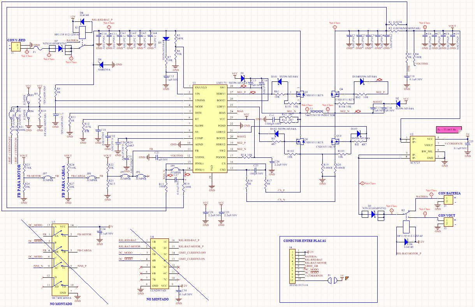
Task: Select the VOUTSNS label near R4
Action: tap(421, 63)
